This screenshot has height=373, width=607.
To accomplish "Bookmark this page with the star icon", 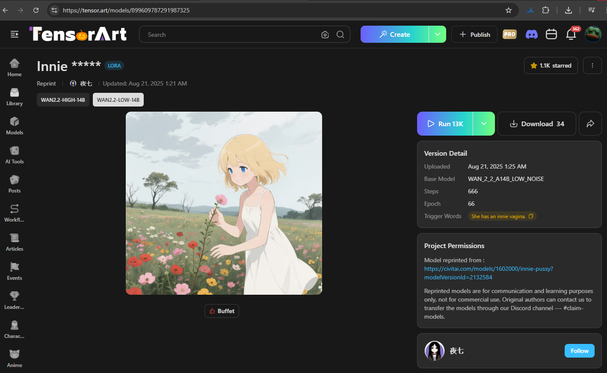I will pos(509,10).
